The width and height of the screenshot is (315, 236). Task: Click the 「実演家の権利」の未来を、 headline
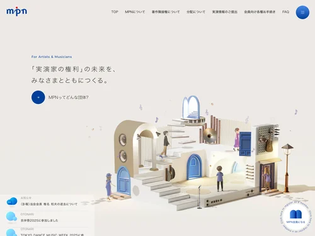coord(74,69)
